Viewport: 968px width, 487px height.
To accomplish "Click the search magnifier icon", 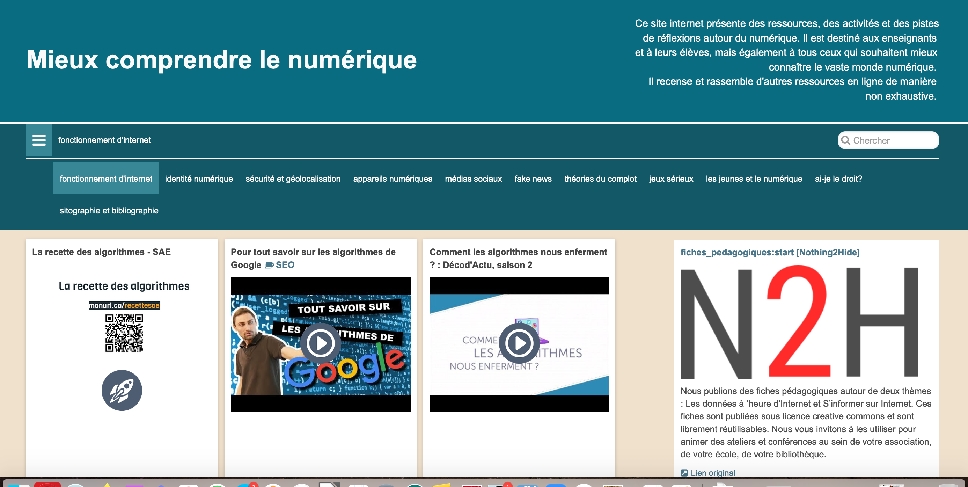I will tap(845, 140).
